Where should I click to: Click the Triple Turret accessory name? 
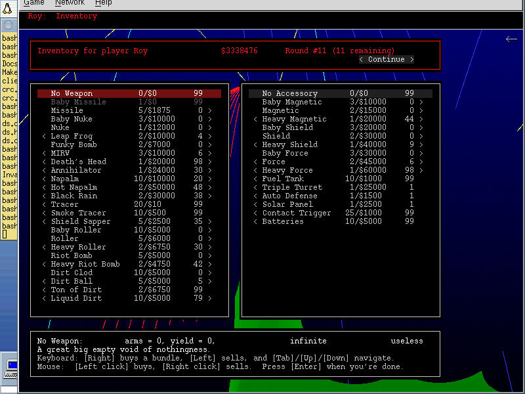pyautogui.click(x=292, y=187)
